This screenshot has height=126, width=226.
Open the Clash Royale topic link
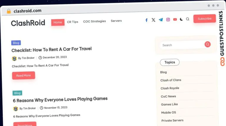tap(170, 88)
